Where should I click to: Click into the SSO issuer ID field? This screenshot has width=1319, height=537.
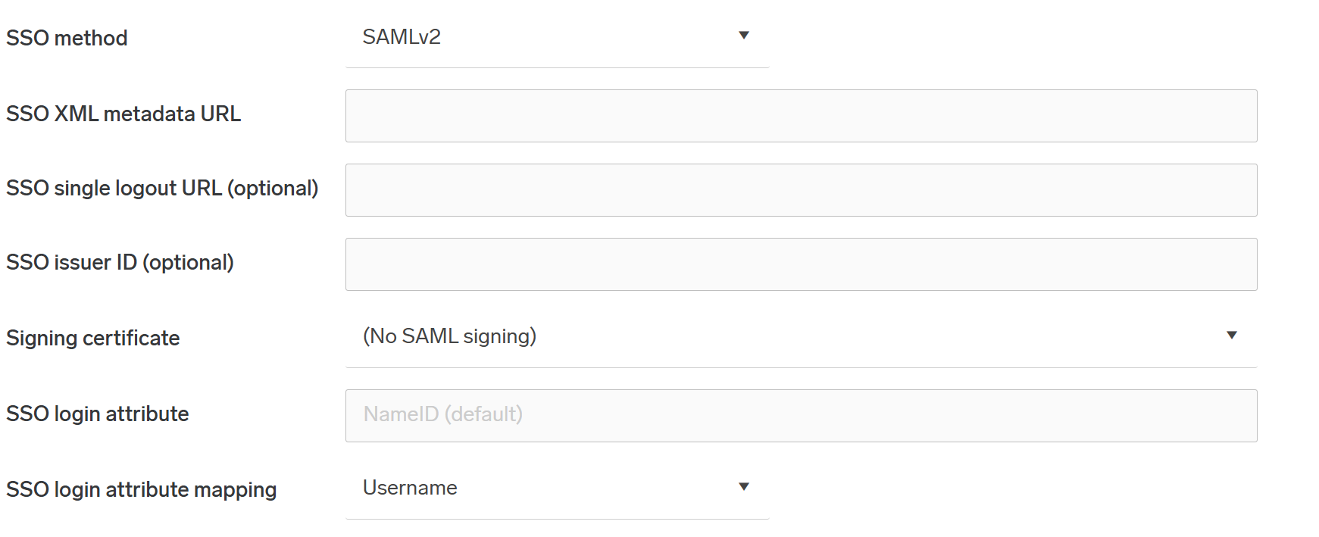click(x=801, y=264)
